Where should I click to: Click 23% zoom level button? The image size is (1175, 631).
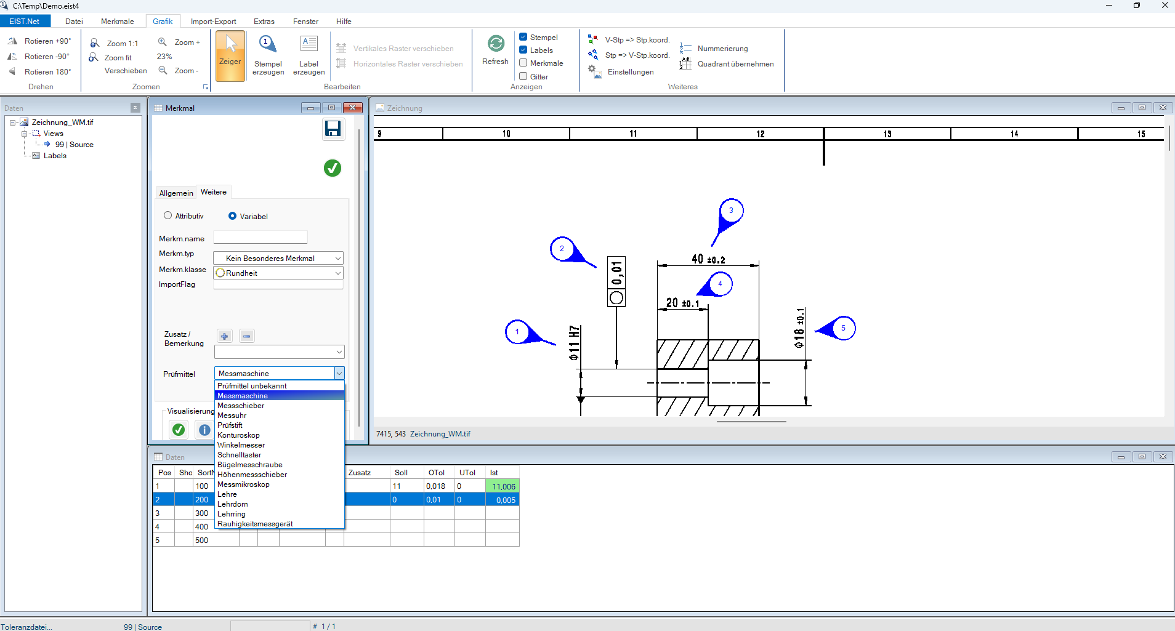(x=164, y=56)
